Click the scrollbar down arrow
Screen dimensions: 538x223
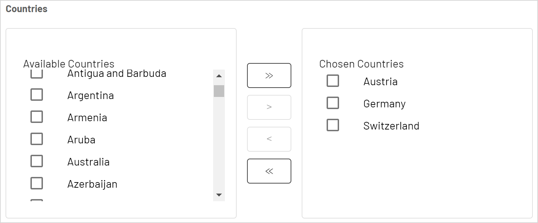[x=219, y=195]
